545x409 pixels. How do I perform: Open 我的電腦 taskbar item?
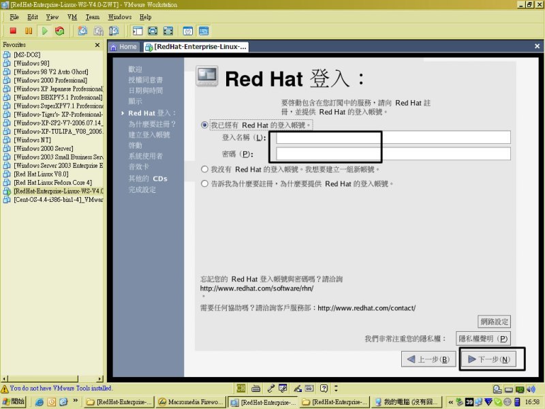click(406, 402)
